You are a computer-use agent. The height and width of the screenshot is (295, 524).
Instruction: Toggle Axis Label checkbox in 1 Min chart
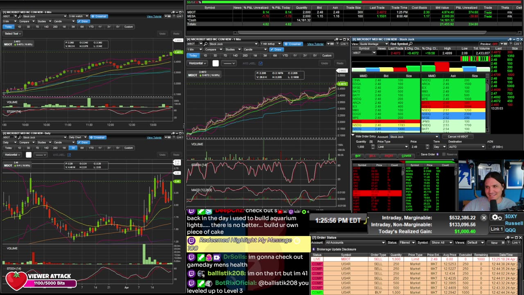tap(260, 64)
